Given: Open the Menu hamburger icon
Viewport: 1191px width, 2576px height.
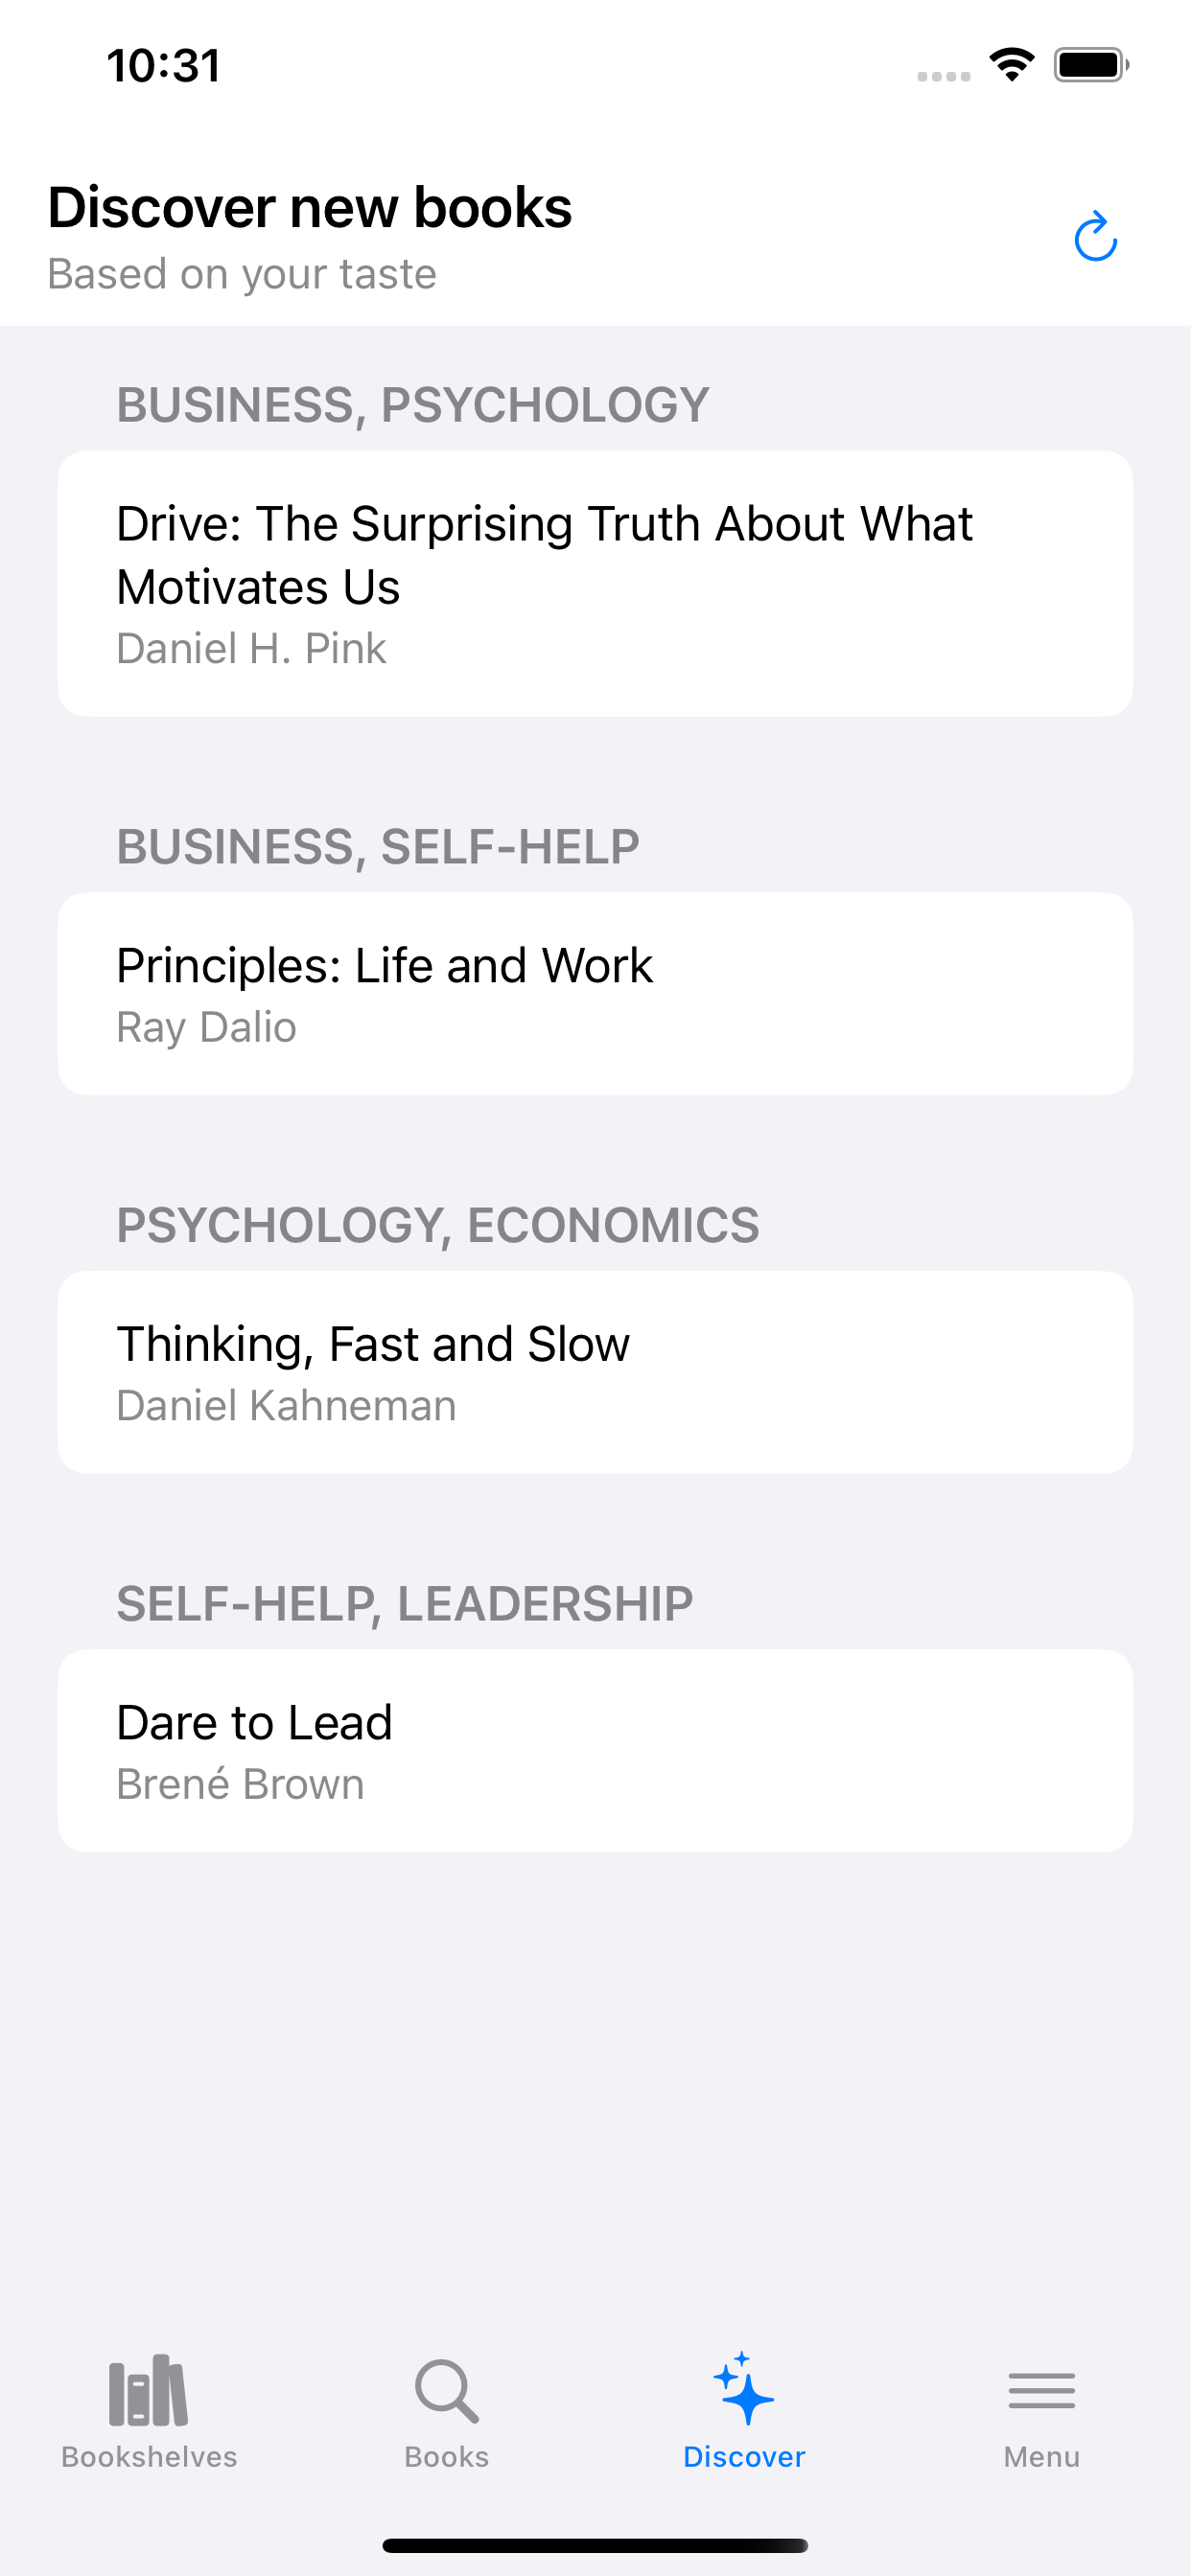Looking at the screenshot, I should tap(1040, 2392).
